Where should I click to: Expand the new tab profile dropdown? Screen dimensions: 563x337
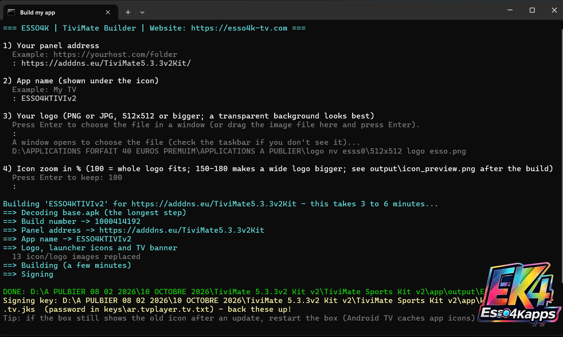point(142,12)
